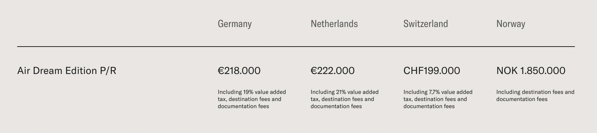Screen dimensions: 597x133
Task: Click the horizontal divider line under headers
Action: tap(296, 47)
